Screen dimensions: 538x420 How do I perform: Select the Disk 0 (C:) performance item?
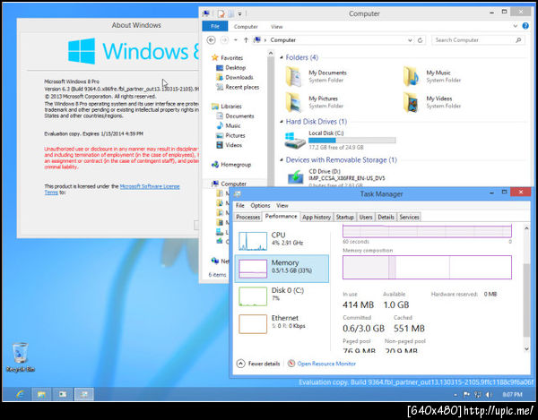(x=282, y=296)
